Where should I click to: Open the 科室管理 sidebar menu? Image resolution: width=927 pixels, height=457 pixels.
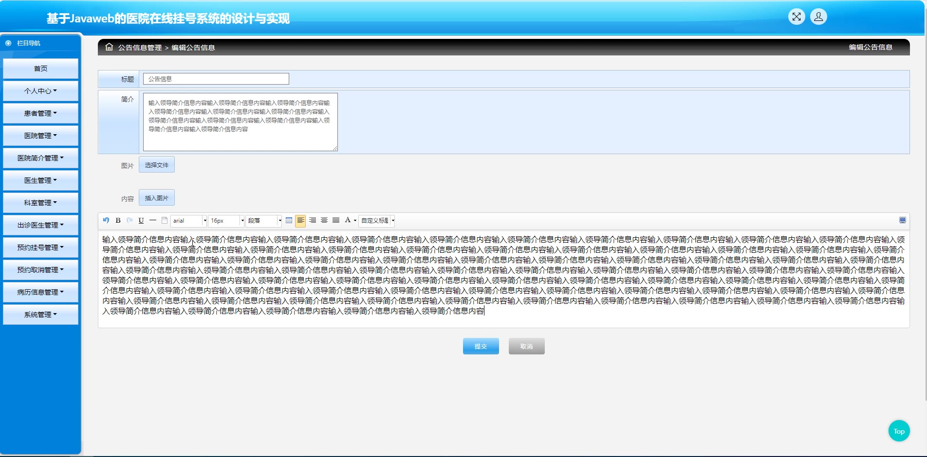(x=40, y=203)
